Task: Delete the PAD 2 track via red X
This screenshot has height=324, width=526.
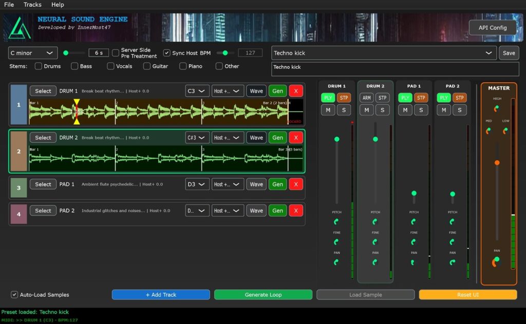Action: click(x=296, y=211)
